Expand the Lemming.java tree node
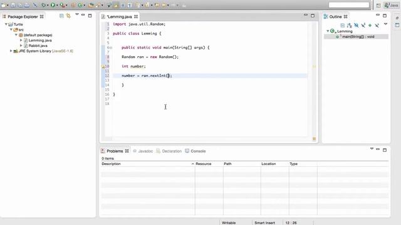401x225 pixels. (21, 40)
